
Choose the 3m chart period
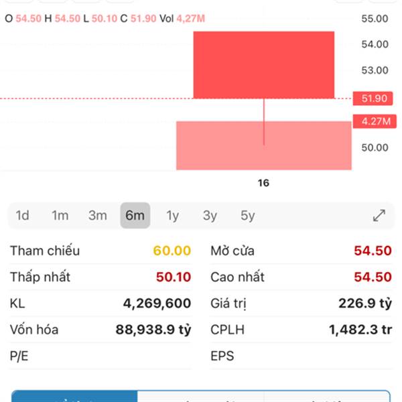point(98,216)
